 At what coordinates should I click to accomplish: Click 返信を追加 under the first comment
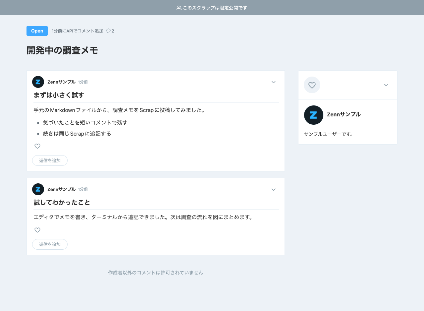(50, 160)
